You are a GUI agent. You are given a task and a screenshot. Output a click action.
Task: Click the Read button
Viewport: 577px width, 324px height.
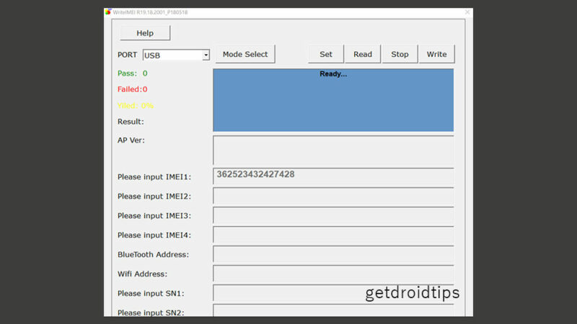[363, 55]
